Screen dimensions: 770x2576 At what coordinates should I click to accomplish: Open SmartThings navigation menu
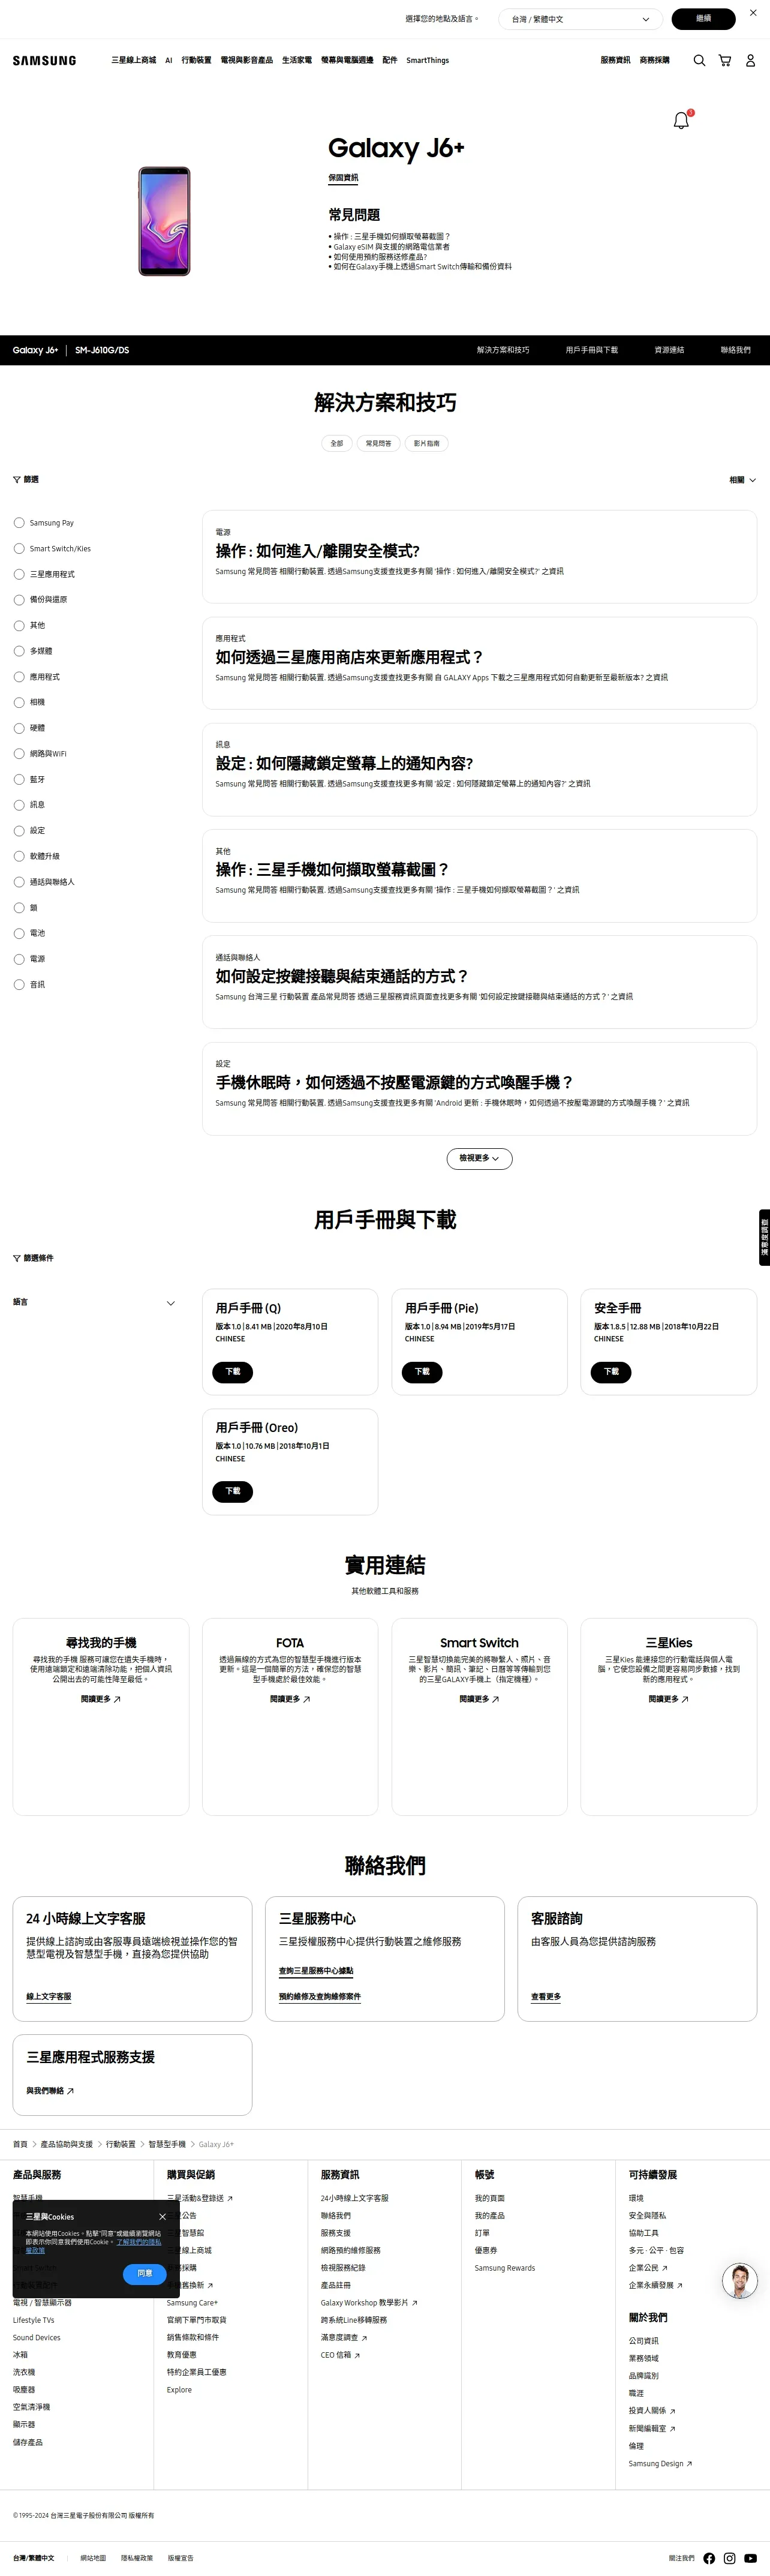427,61
